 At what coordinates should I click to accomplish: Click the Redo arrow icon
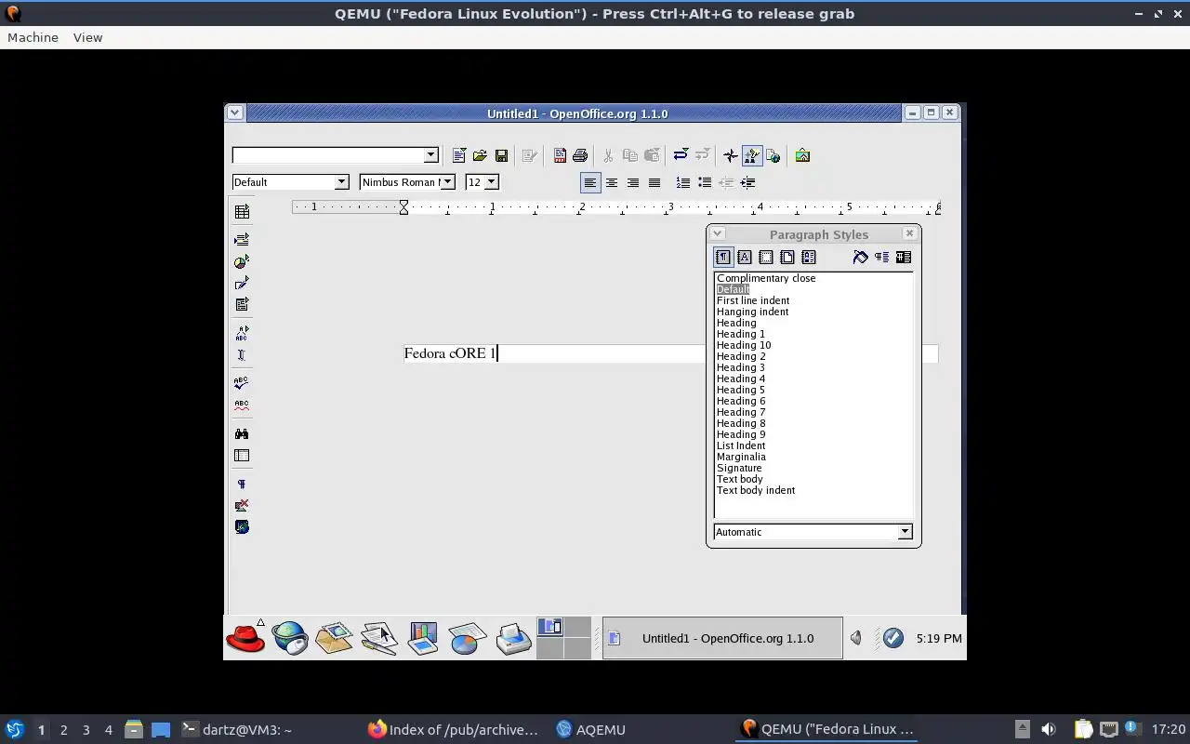[702, 155]
